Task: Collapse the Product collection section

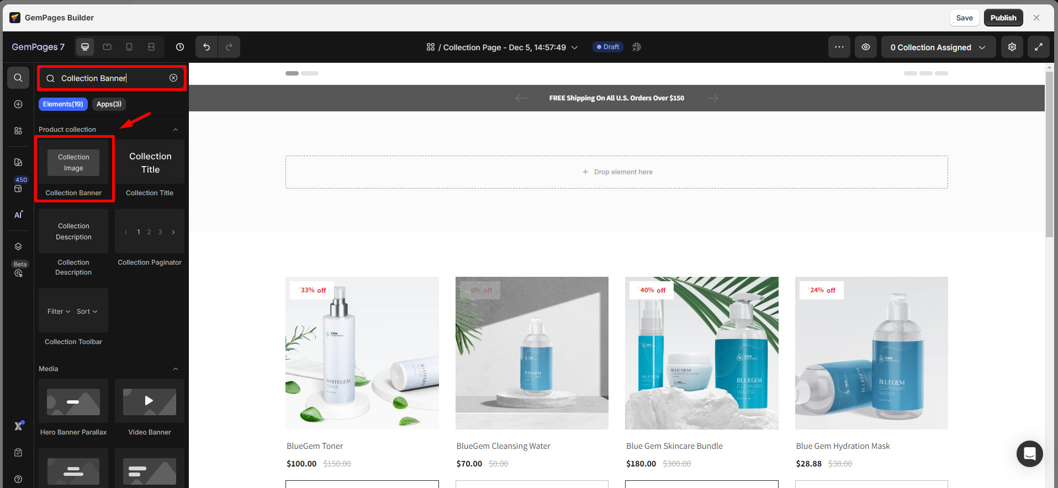Action: (176, 130)
